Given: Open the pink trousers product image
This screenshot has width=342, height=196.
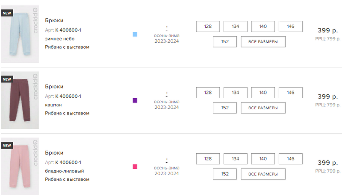Looking at the screenshot, I should coord(20,167).
